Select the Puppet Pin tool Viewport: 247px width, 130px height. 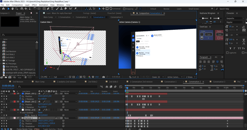point(76,9)
